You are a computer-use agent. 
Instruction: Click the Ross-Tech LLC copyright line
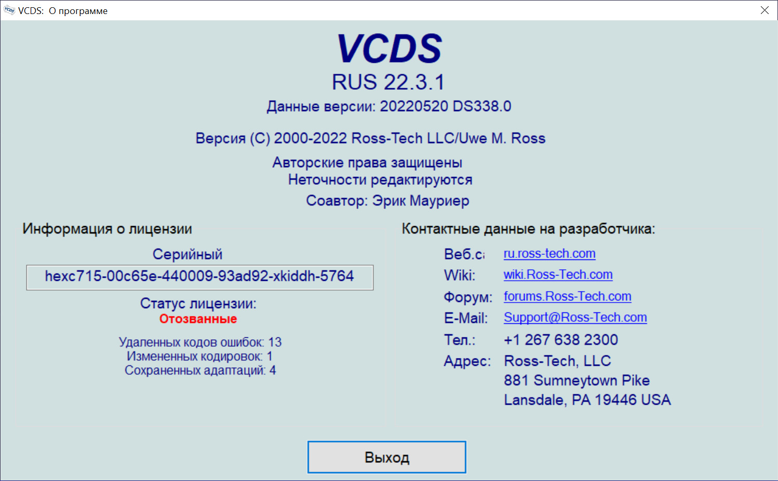coord(370,139)
